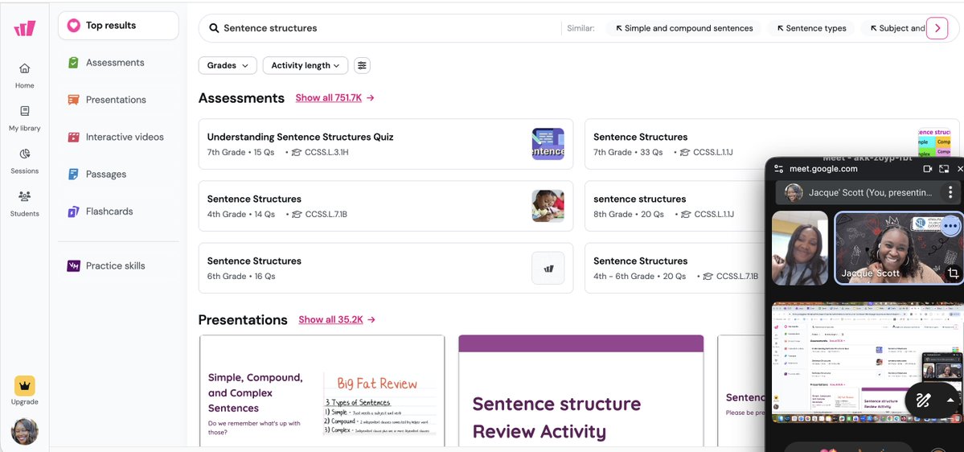
Task: Click the 4th Grade assessment child photo thumbnail
Action: coord(548,206)
